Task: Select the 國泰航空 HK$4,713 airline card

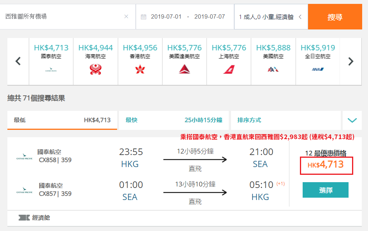Action: pos(51,61)
